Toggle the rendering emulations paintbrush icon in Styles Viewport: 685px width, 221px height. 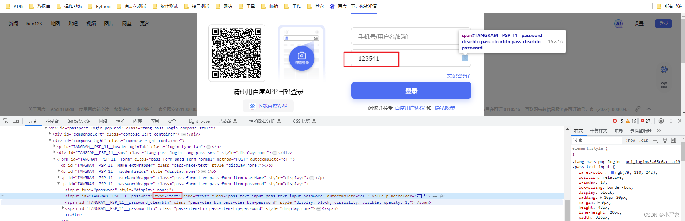(x=665, y=140)
